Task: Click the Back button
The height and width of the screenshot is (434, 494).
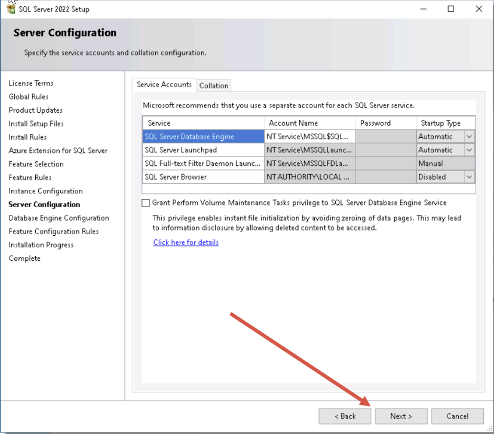Action: coord(345,416)
